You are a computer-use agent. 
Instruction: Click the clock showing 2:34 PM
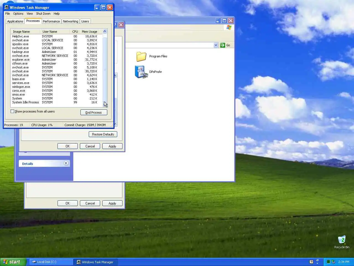[343, 262]
